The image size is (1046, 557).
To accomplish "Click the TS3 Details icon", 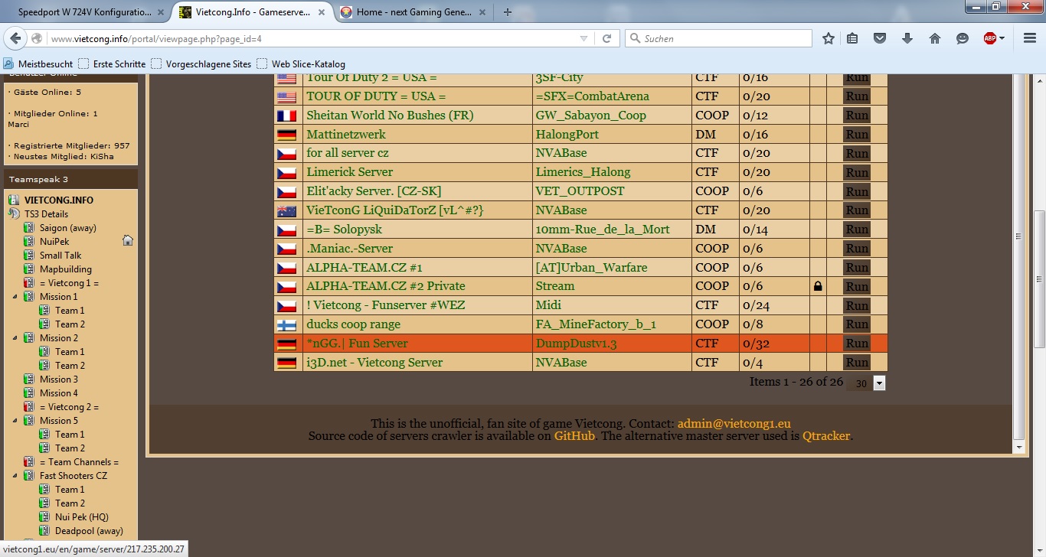I will (x=15, y=214).
